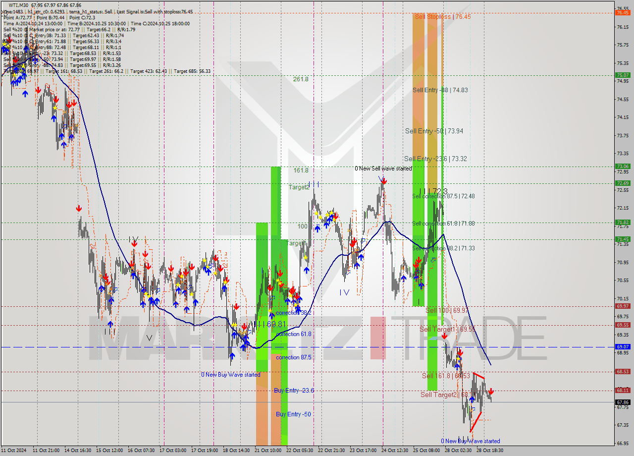Click the green 75.07 price tag on axis
This screenshot has height=456, width=634.
622,75
